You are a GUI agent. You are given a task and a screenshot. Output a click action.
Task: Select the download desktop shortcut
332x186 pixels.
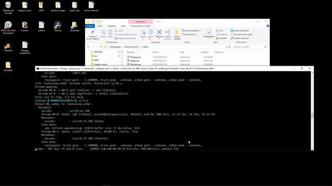[x=75, y=26]
